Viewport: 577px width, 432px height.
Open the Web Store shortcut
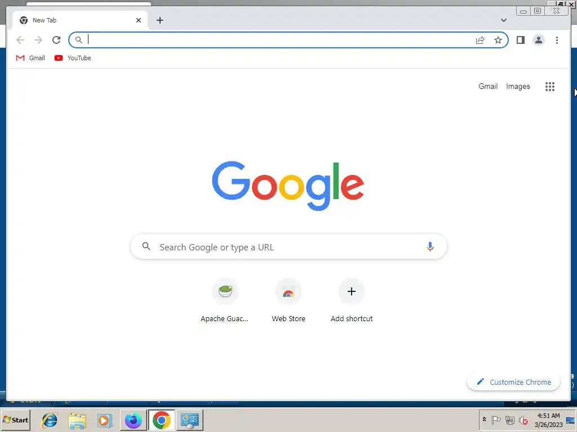tap(288, 301)
